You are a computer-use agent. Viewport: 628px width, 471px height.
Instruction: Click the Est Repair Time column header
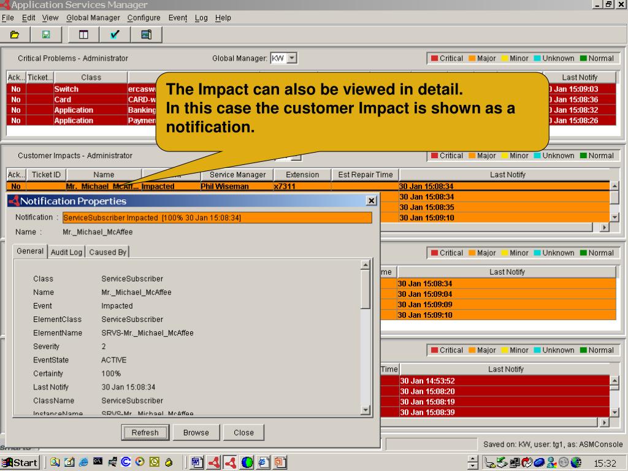click(366, 175)
